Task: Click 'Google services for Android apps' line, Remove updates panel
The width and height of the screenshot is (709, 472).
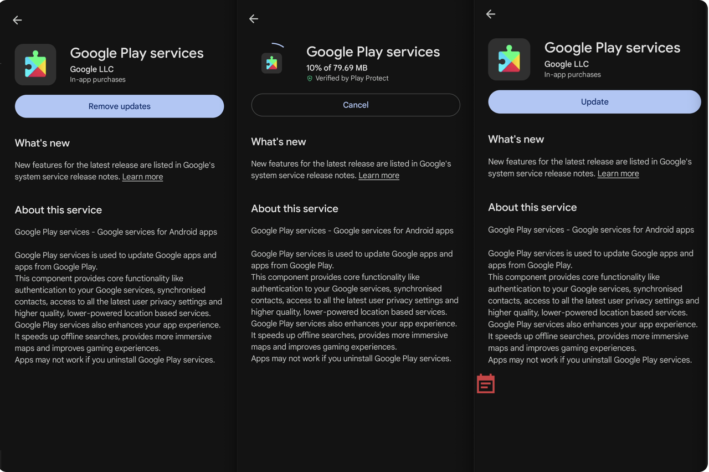Action: tap(116, 232)
